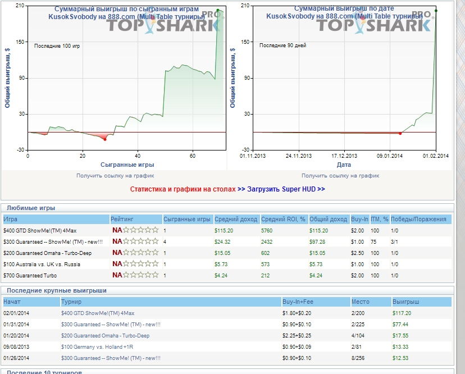
Task: Click the buy-in "$0.90+$0.09"
Action: tap(297, 347)
